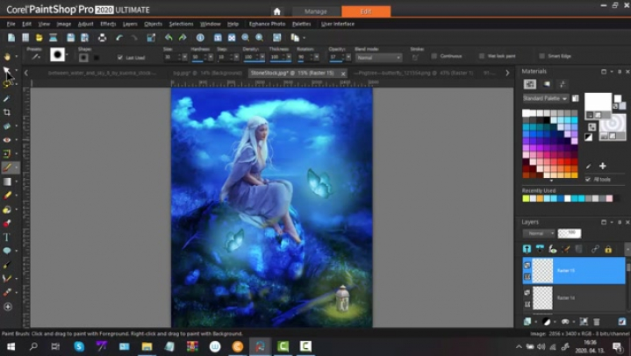Open the brush tip preview dropdown arrow
Viewport: 631px width, 356px height.
point(67,54)
